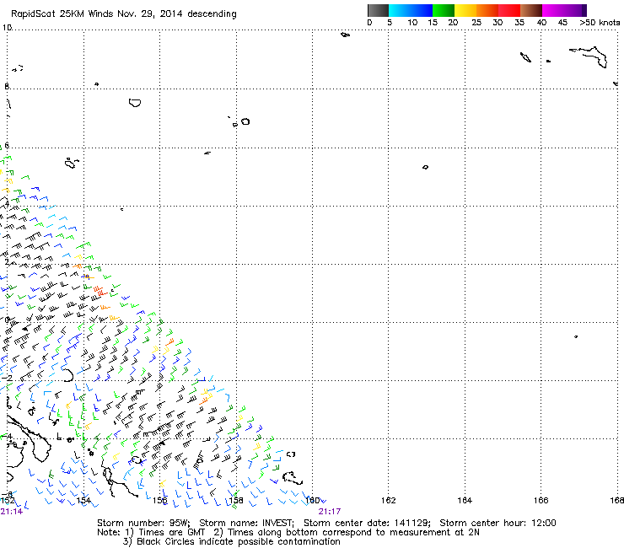This screenshot has height=548, width=624.
Task: Click the purple "21:17" swath time label
Action: pyautogui.click(x=330, y=512)
